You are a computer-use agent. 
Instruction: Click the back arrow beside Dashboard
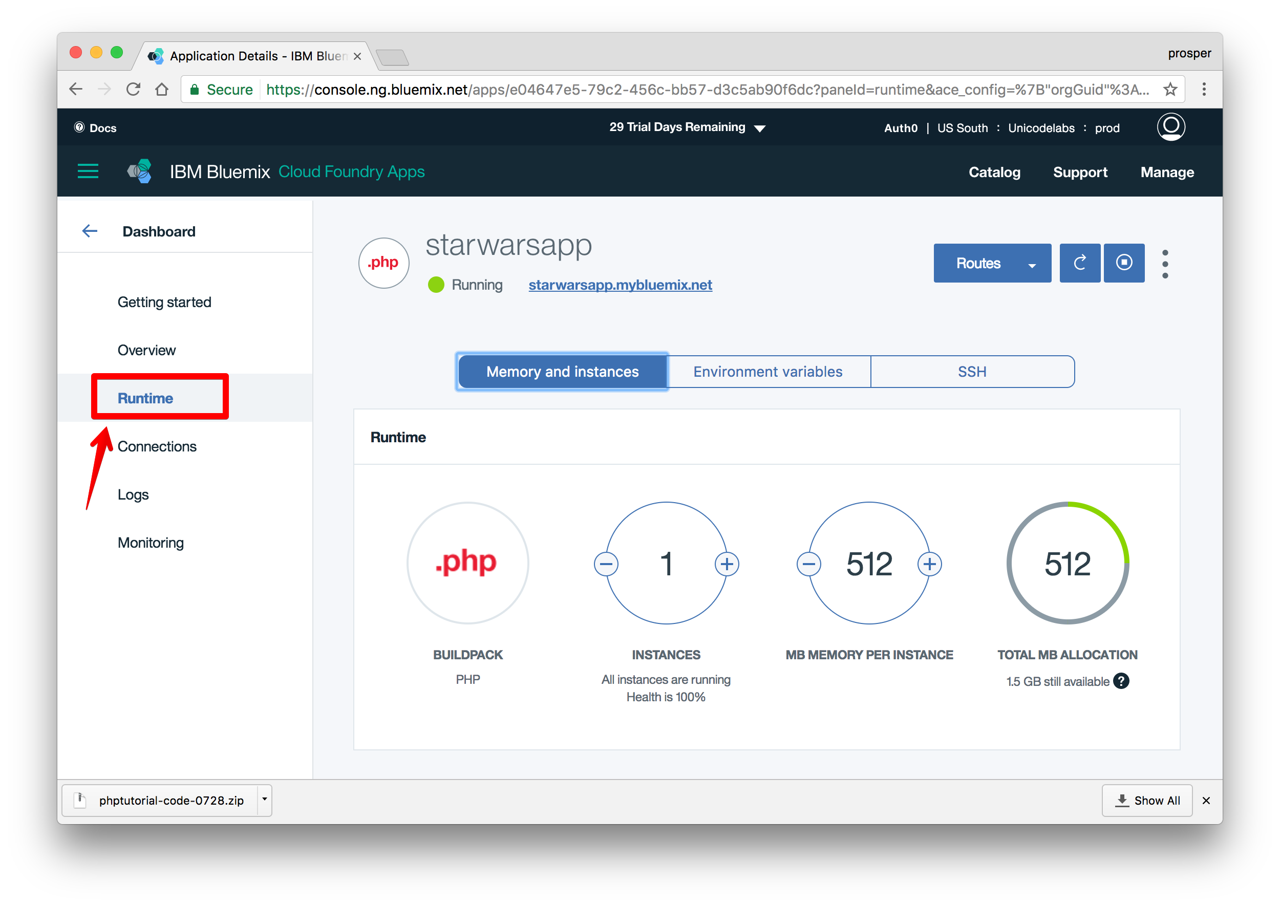[x=90, y=231]
